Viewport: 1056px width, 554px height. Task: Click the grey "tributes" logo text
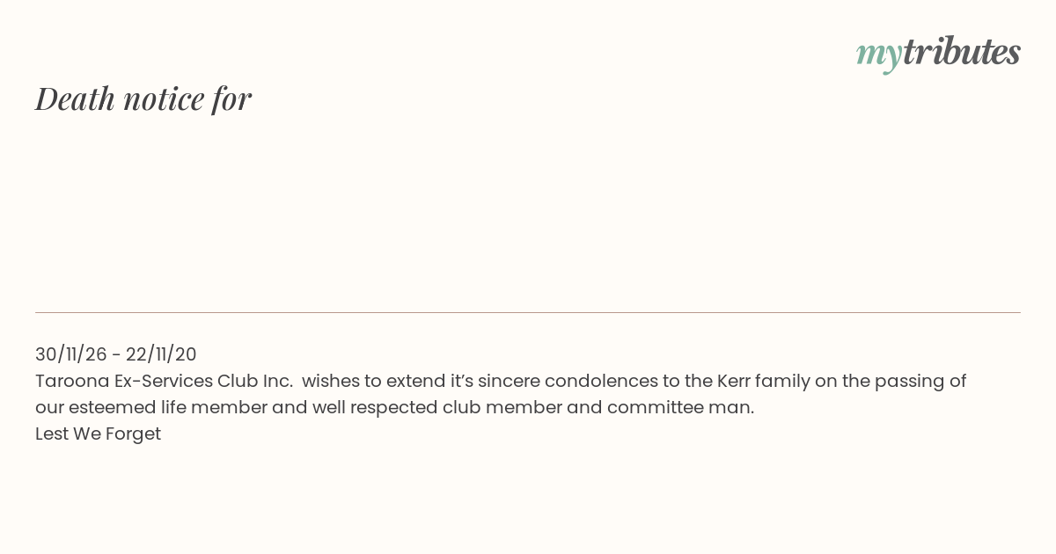(x=961, y=52)
